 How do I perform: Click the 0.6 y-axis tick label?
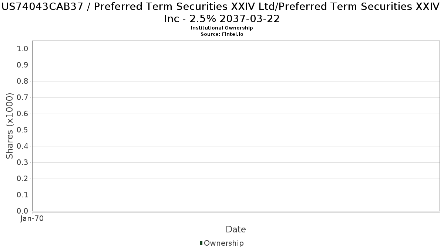coord(23,114)
